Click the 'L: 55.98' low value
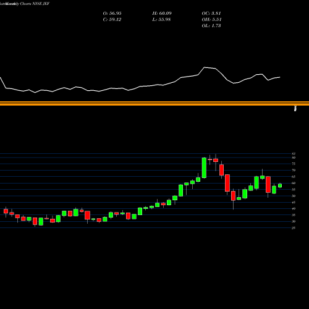The width and height of the screenshot is (309, 309). 161,20
